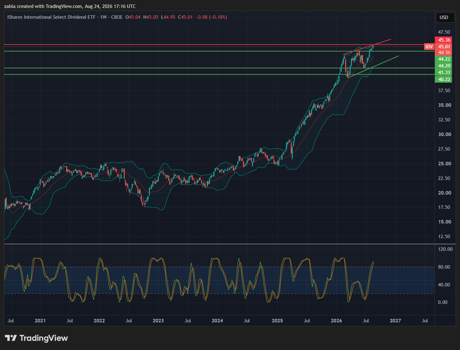Click the iShares International Select Dividend ETF title
Viewport: 460px width, 350px height.
(x=51, y=17)
